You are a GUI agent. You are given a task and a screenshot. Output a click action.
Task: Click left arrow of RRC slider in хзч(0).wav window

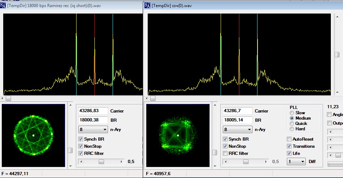(226, 162)
